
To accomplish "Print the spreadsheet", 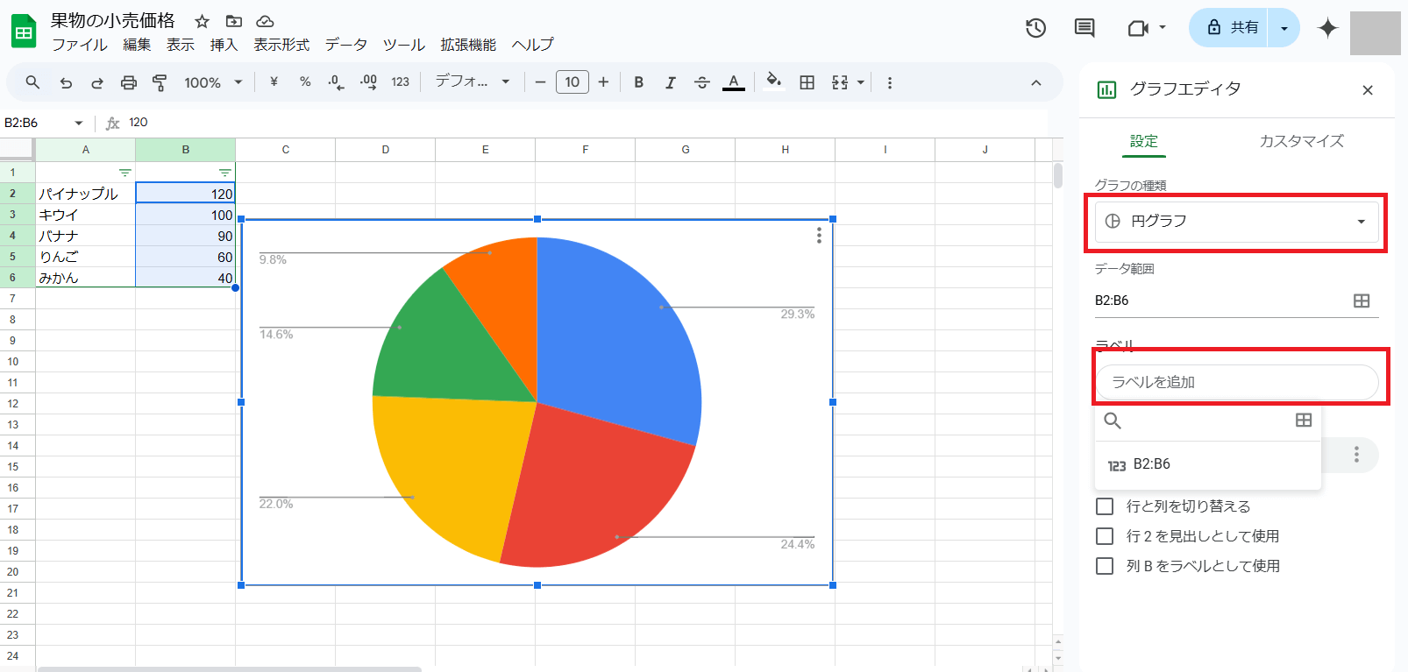I will 129,82.
